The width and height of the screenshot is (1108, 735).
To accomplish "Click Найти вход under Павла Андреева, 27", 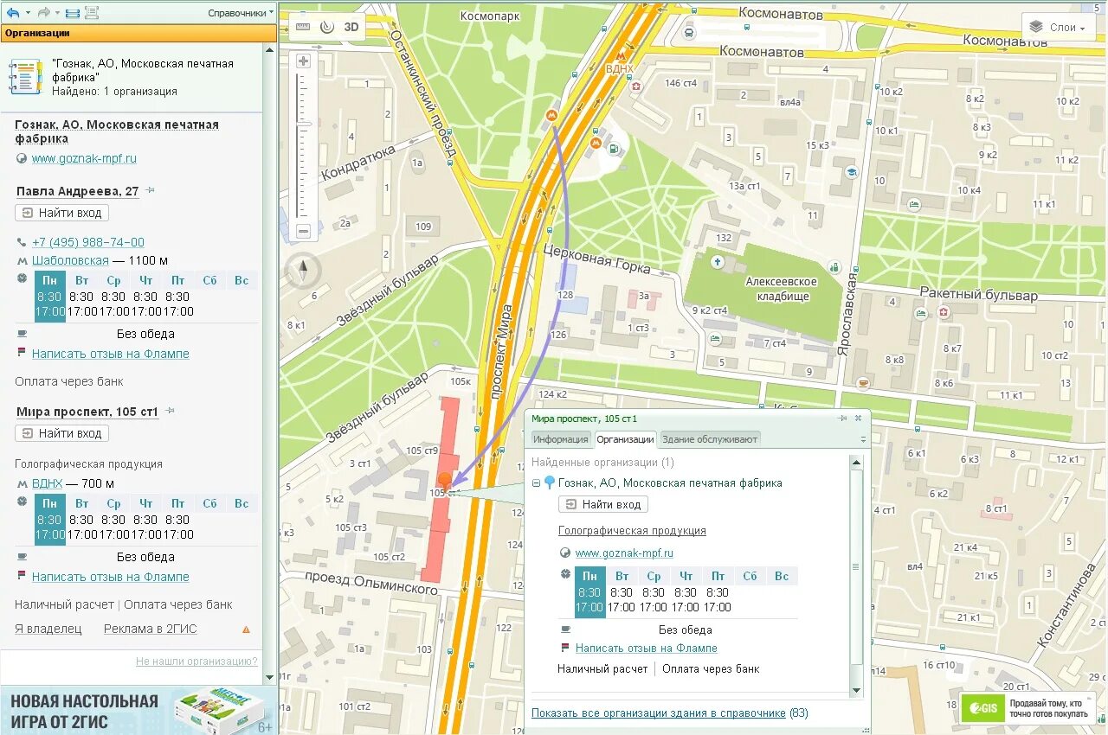I will click(x=61, y=213).
